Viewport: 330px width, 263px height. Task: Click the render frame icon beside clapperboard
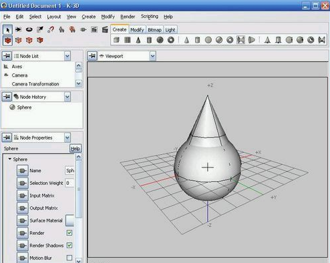pos(94,29)
